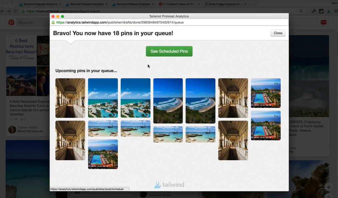Click the curved beach waves thumbnail in fourth column
Viewport: 338px width, 198px height.
pyautogui.click(x=168, y=101)
